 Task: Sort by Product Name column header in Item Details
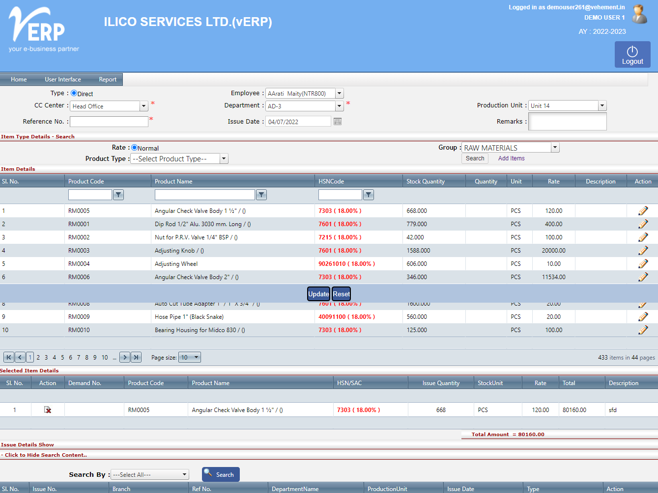(173, 182)
